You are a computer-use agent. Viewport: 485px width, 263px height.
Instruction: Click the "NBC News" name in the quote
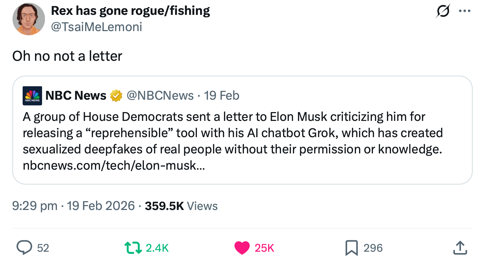tap(76, 96)
